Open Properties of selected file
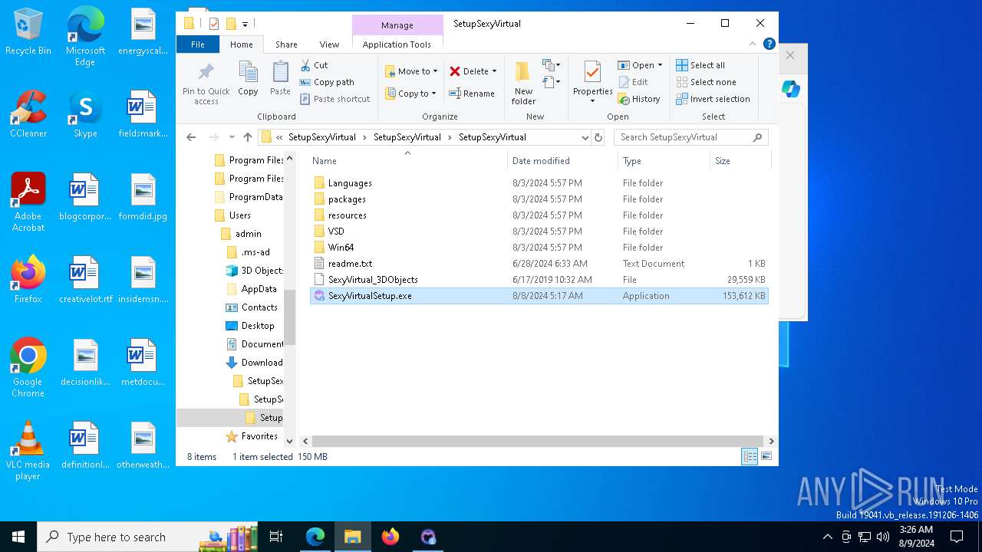 pyautogui.click(x=592, y=83)
